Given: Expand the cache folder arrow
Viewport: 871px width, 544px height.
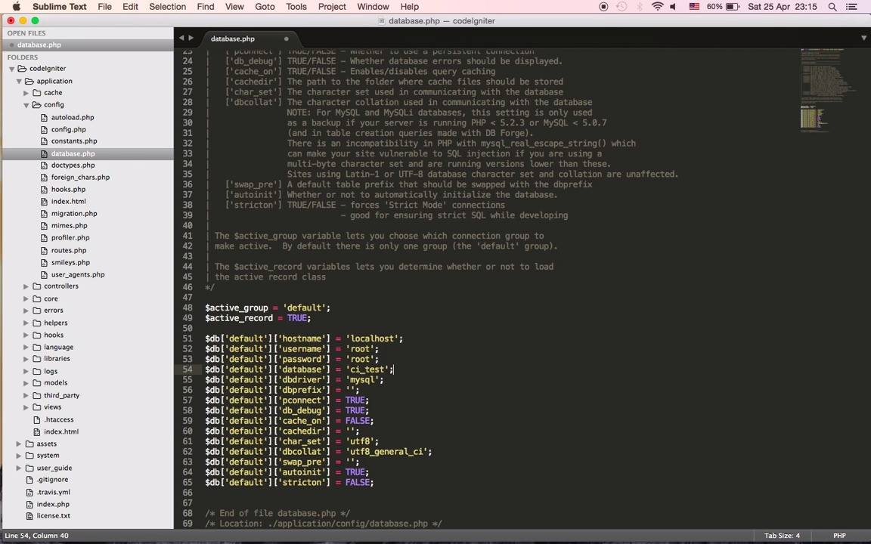Looking at the screenshot, I should pyautogui.click(x=26, y=93).
